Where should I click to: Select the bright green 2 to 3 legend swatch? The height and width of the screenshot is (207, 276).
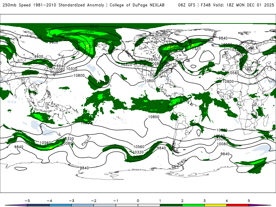click(x=193, y=205)
